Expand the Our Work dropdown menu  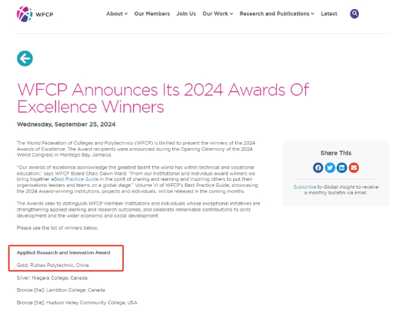coord(218,14)
